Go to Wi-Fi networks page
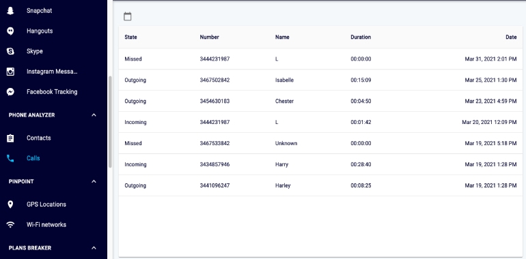Screen dimensions: 526x259 pyautogui.click(x=46, y=224)
